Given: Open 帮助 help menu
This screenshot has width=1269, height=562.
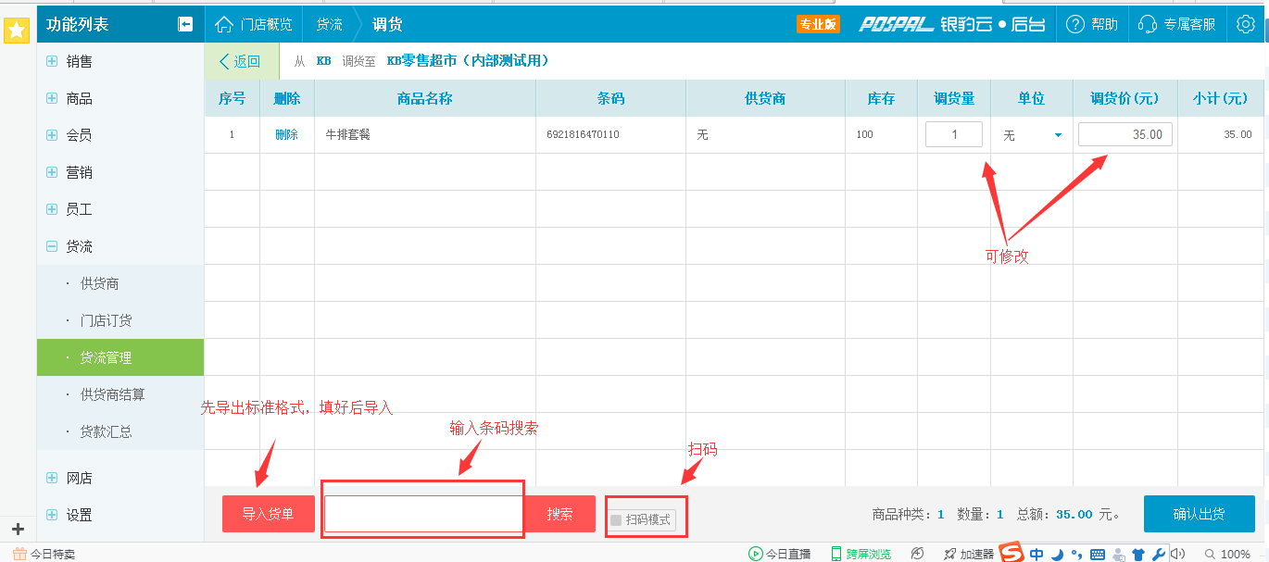Looking at the screenshot, I should [x=1092, y=24].
